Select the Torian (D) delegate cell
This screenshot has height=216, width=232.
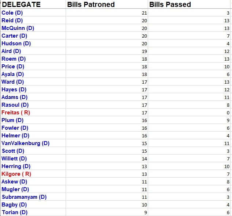click(x=33, y=212)
